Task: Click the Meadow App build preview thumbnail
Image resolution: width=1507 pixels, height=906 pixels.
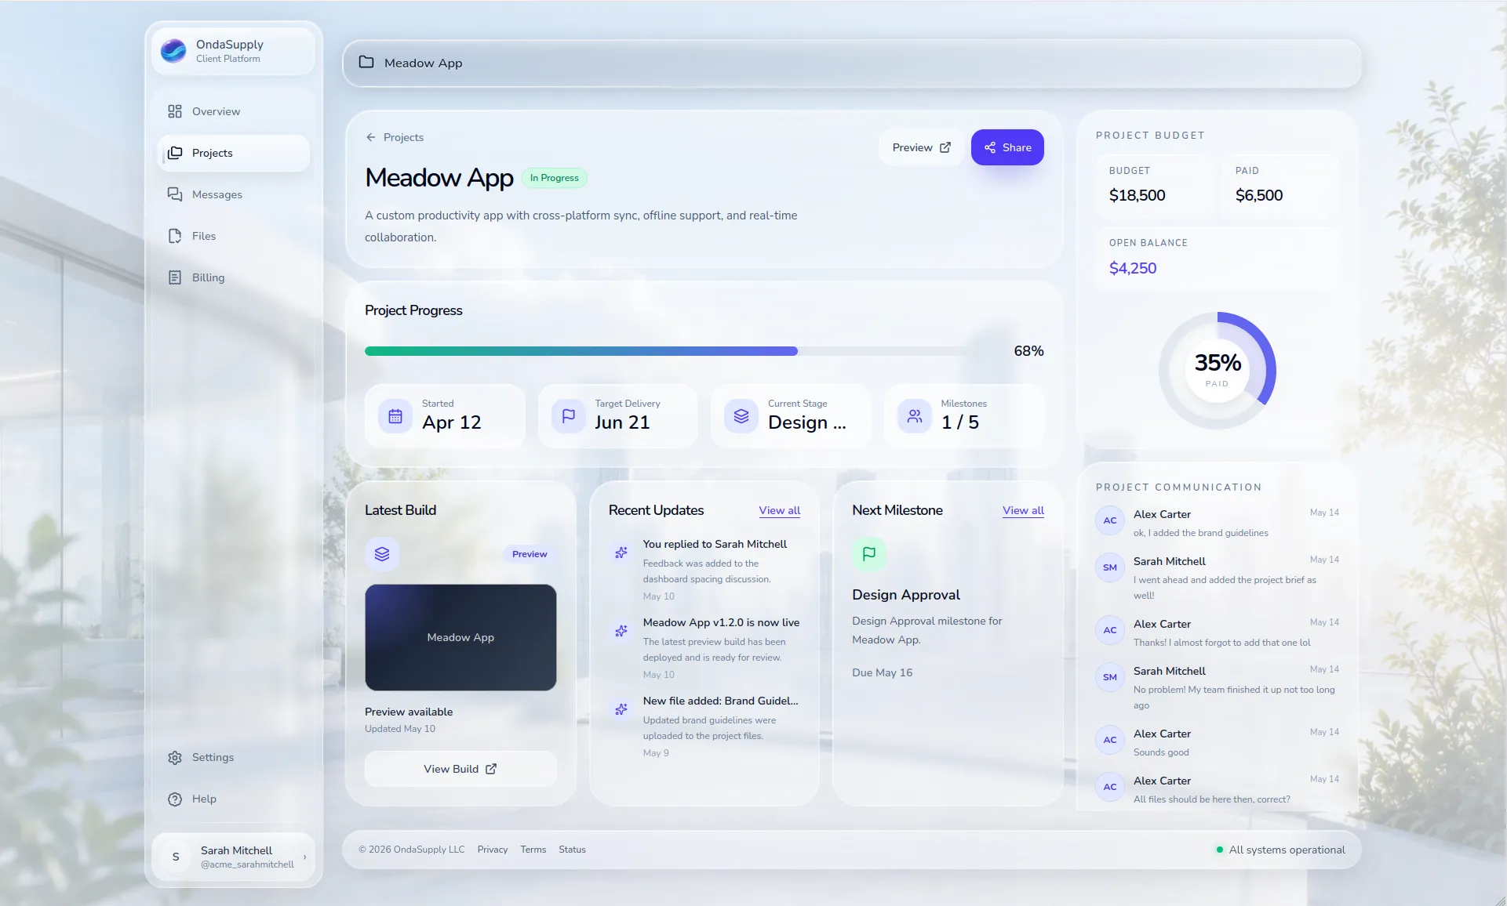Action: (x=460, y=637)
